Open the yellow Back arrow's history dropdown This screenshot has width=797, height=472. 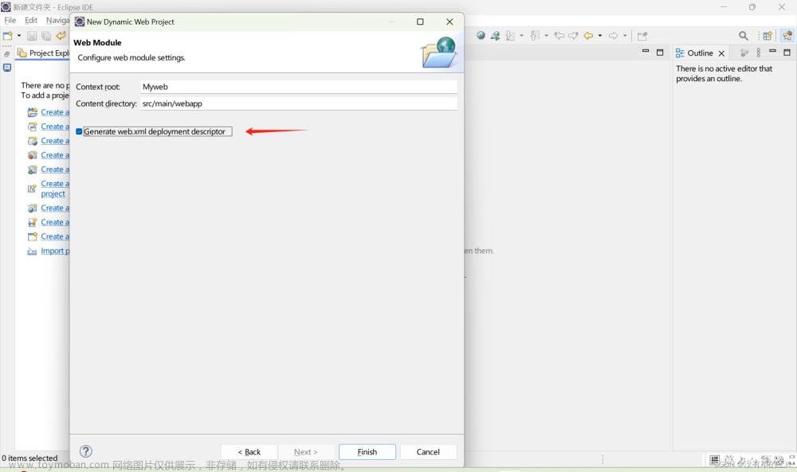[x=600, y=36]
